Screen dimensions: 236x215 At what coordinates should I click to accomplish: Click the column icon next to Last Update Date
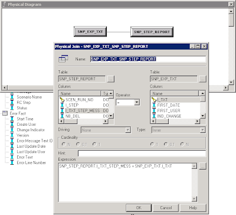coord(12,146)
